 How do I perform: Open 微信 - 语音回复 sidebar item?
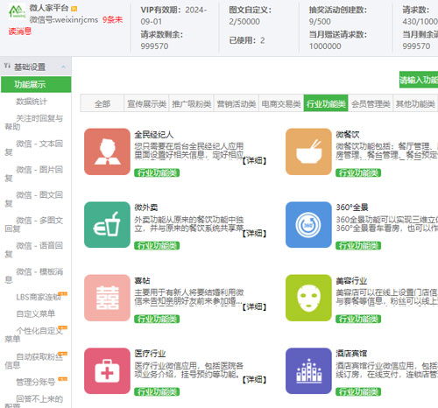(x=33, y=250)
